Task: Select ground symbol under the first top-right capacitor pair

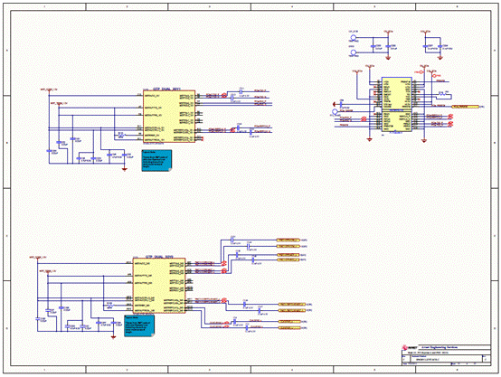Action: pos(388,58)
